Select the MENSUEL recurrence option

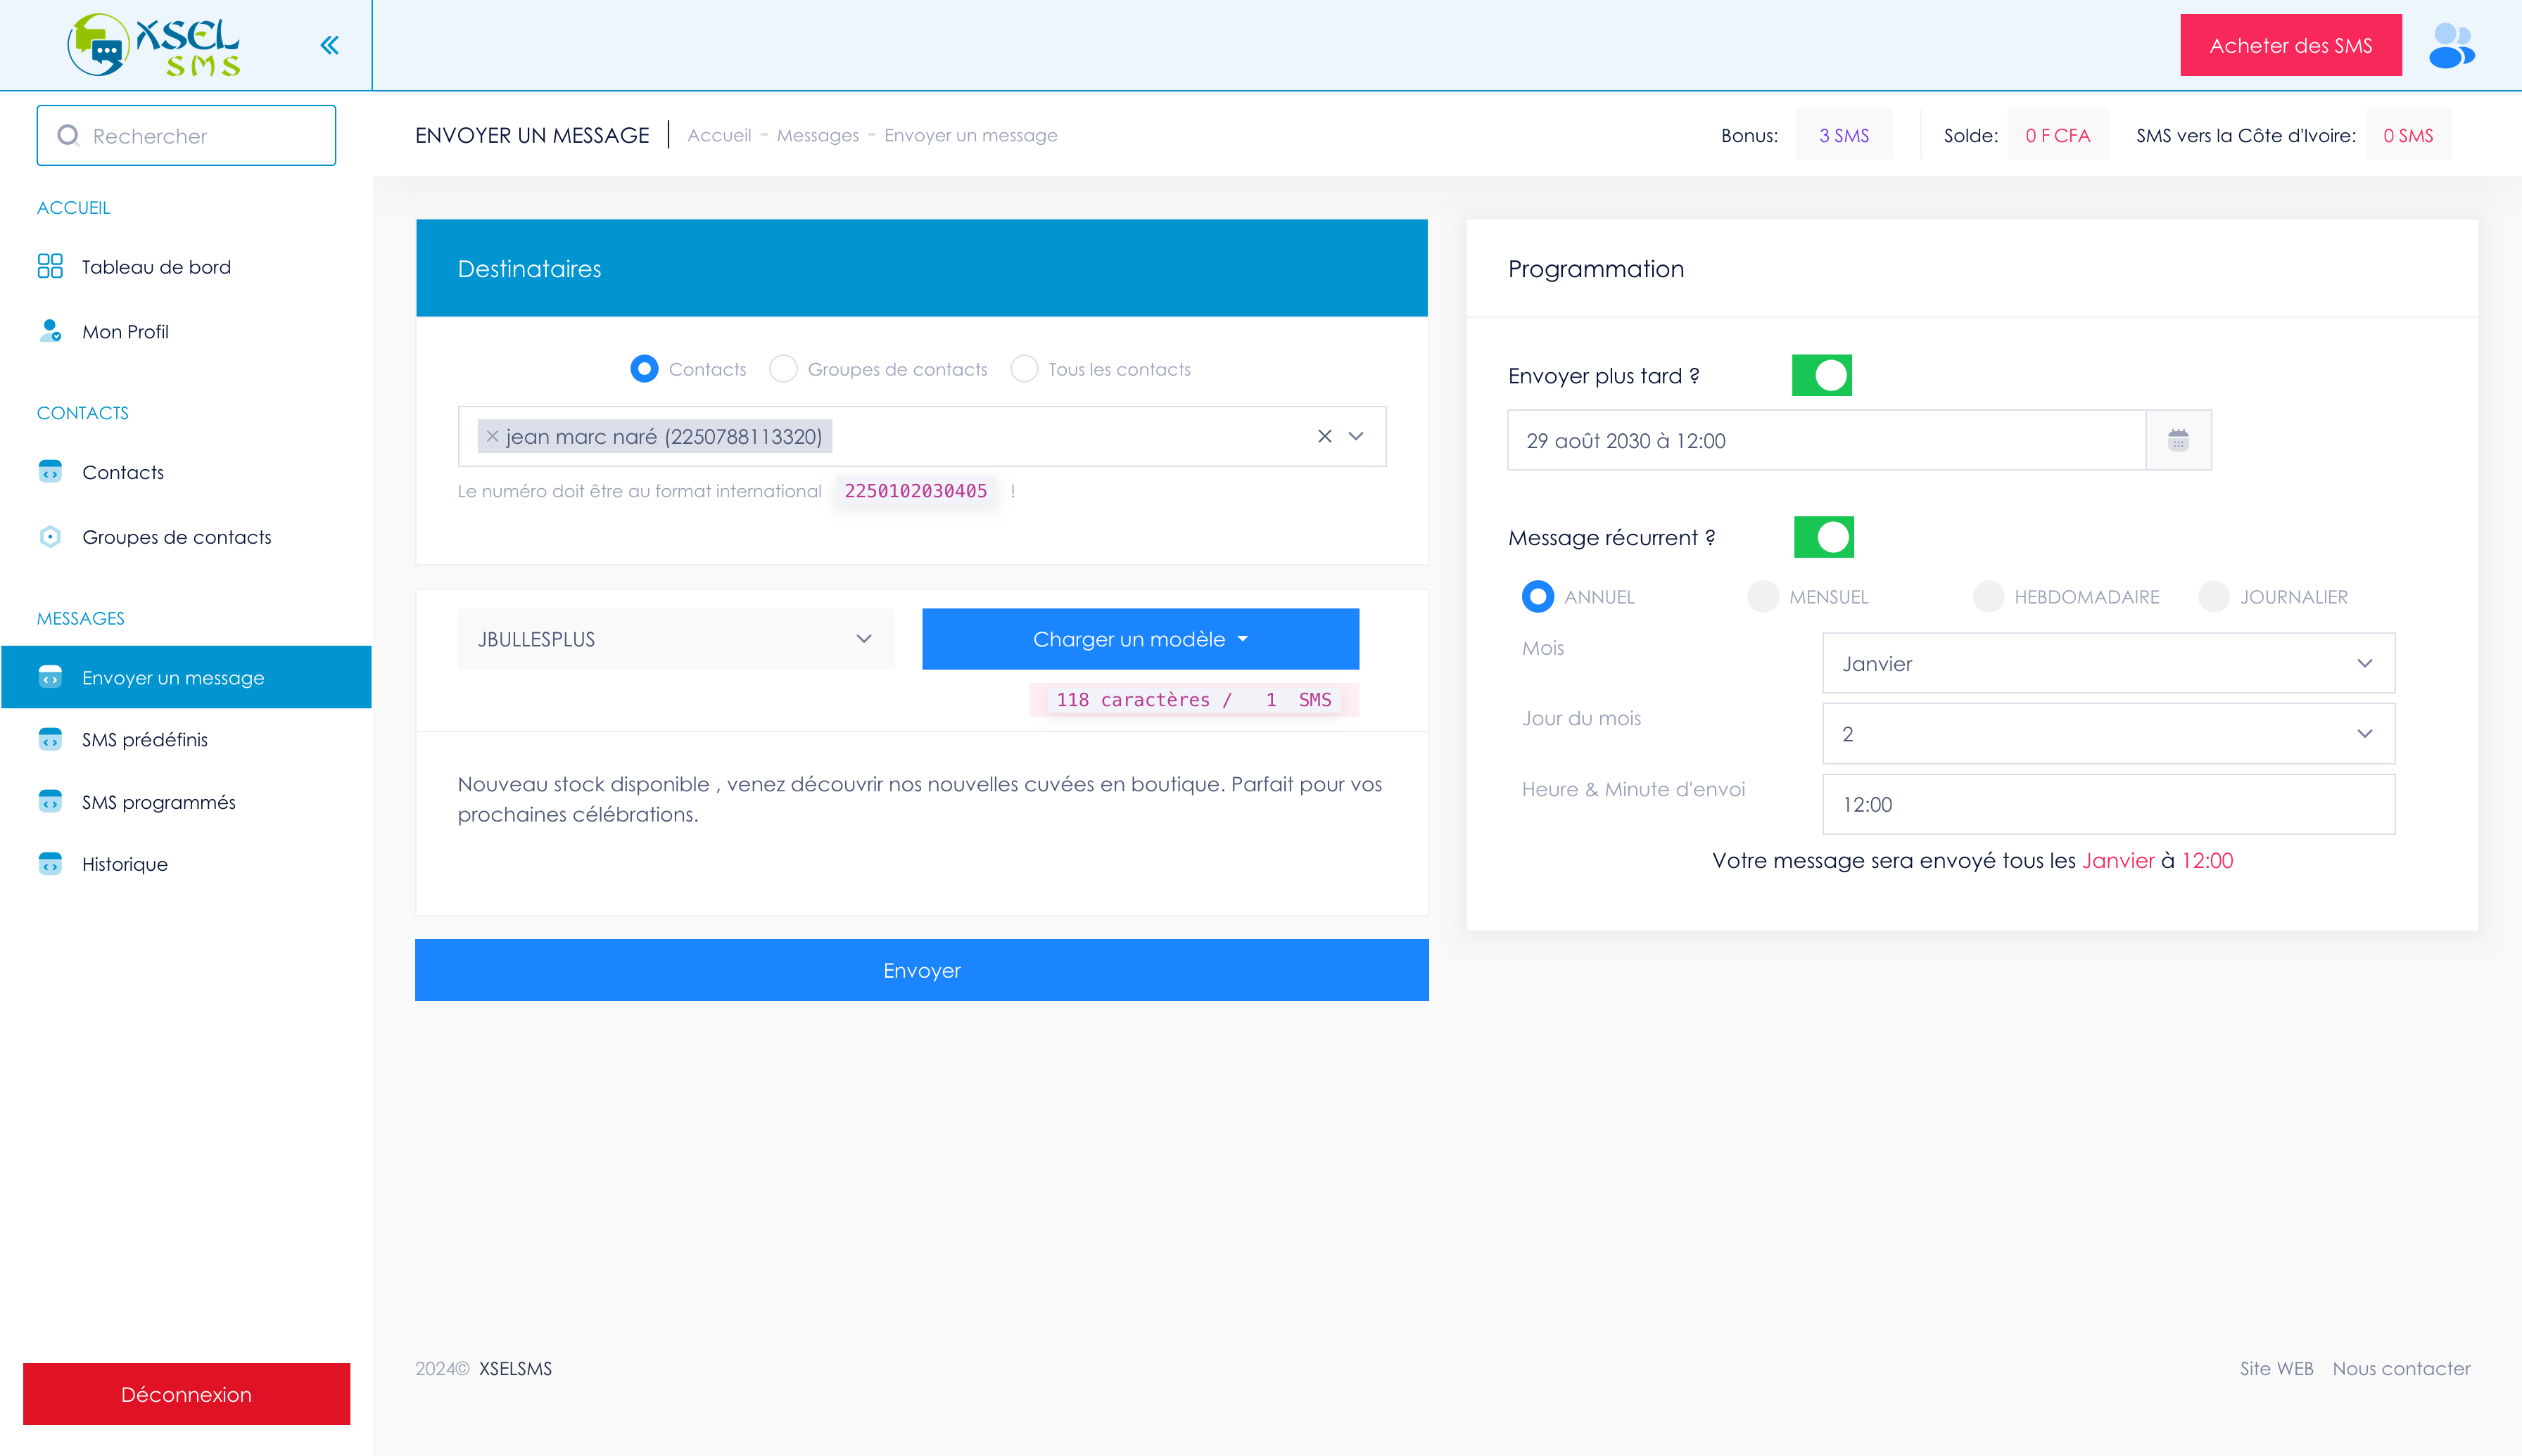[x=1763, y=597]
